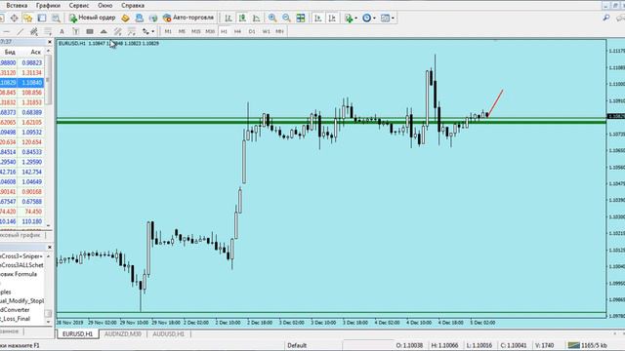Image resolution: width=625 pixels, height=351 pixels.
Task: Click the Новый ордер button
Action: click(92, 18)
